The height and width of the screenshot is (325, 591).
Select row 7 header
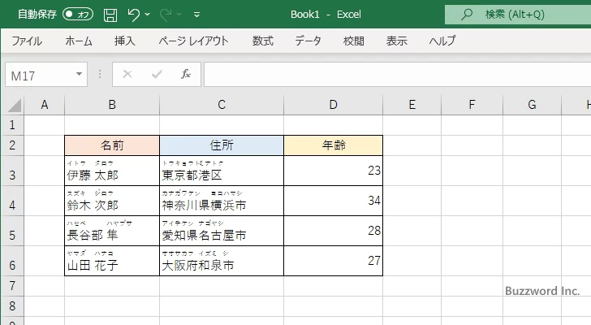(12, 286)
